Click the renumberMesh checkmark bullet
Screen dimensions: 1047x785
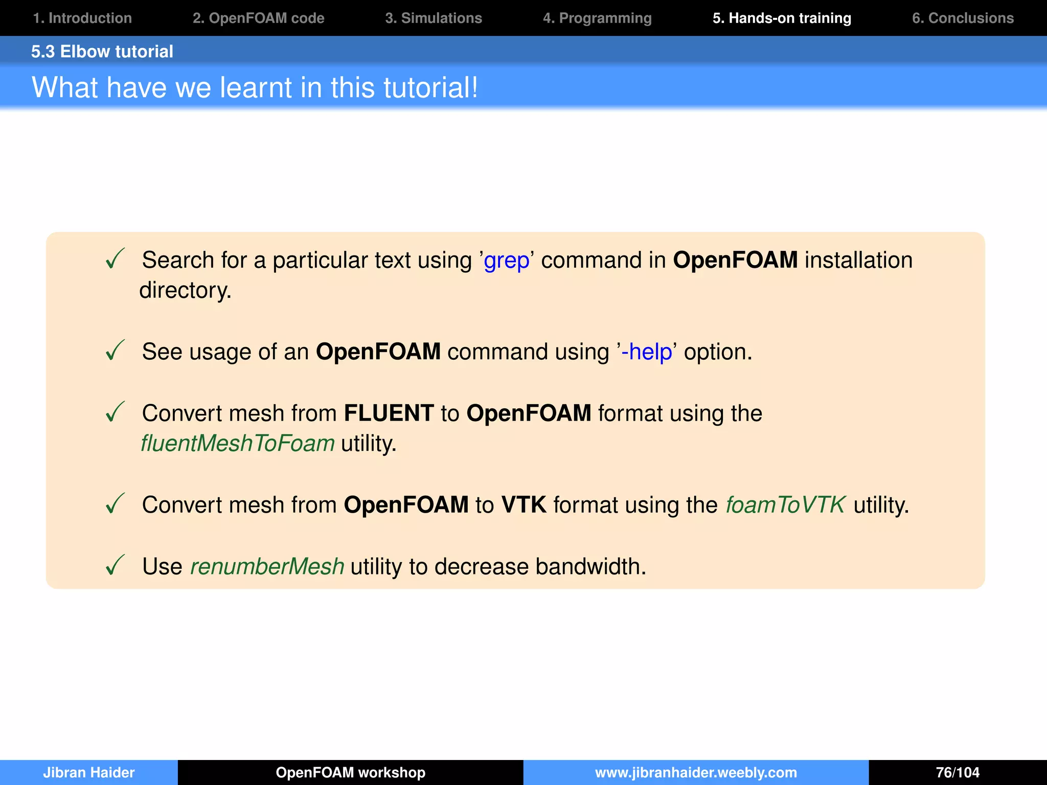[115, 565]
